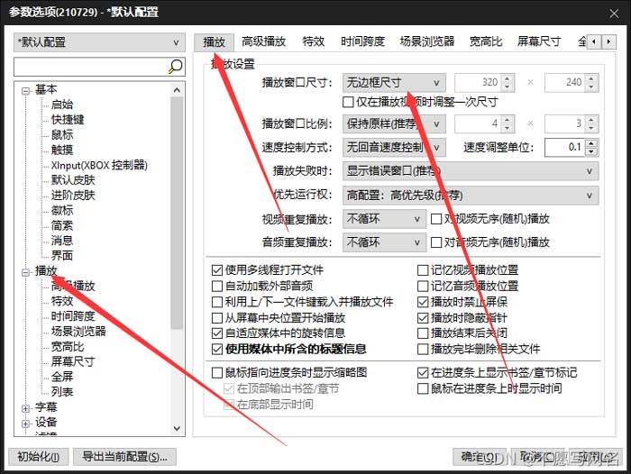Open the 默认配置 profile dropdown
Screen dimensions: 631x474
[99, 42]
